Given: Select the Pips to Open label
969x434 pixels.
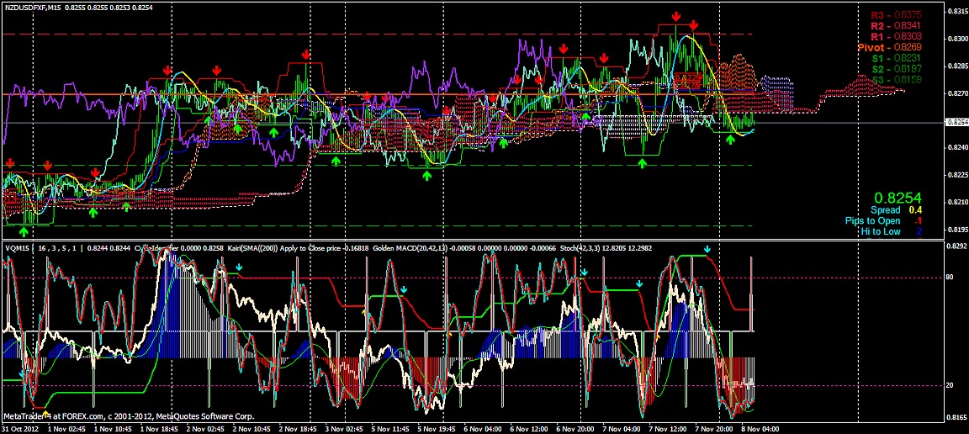Looking at the screenshot, I should tap(872, 220).
